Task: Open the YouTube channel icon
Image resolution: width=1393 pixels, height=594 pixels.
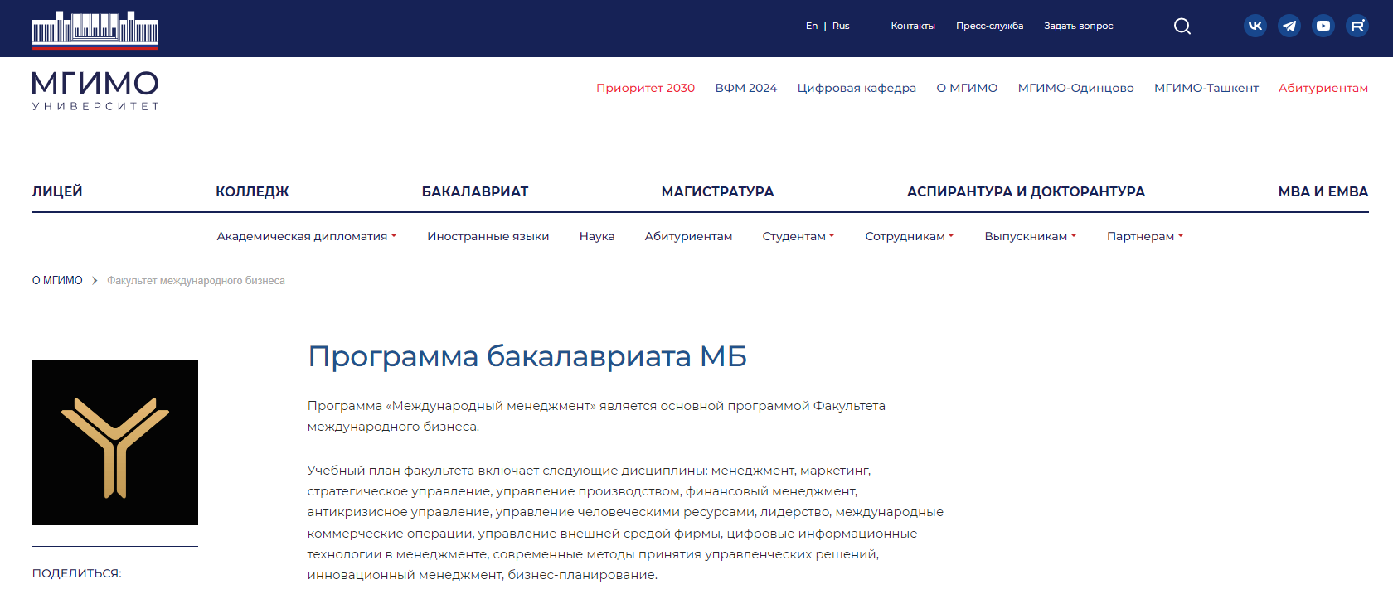Action: (1323, 26)
